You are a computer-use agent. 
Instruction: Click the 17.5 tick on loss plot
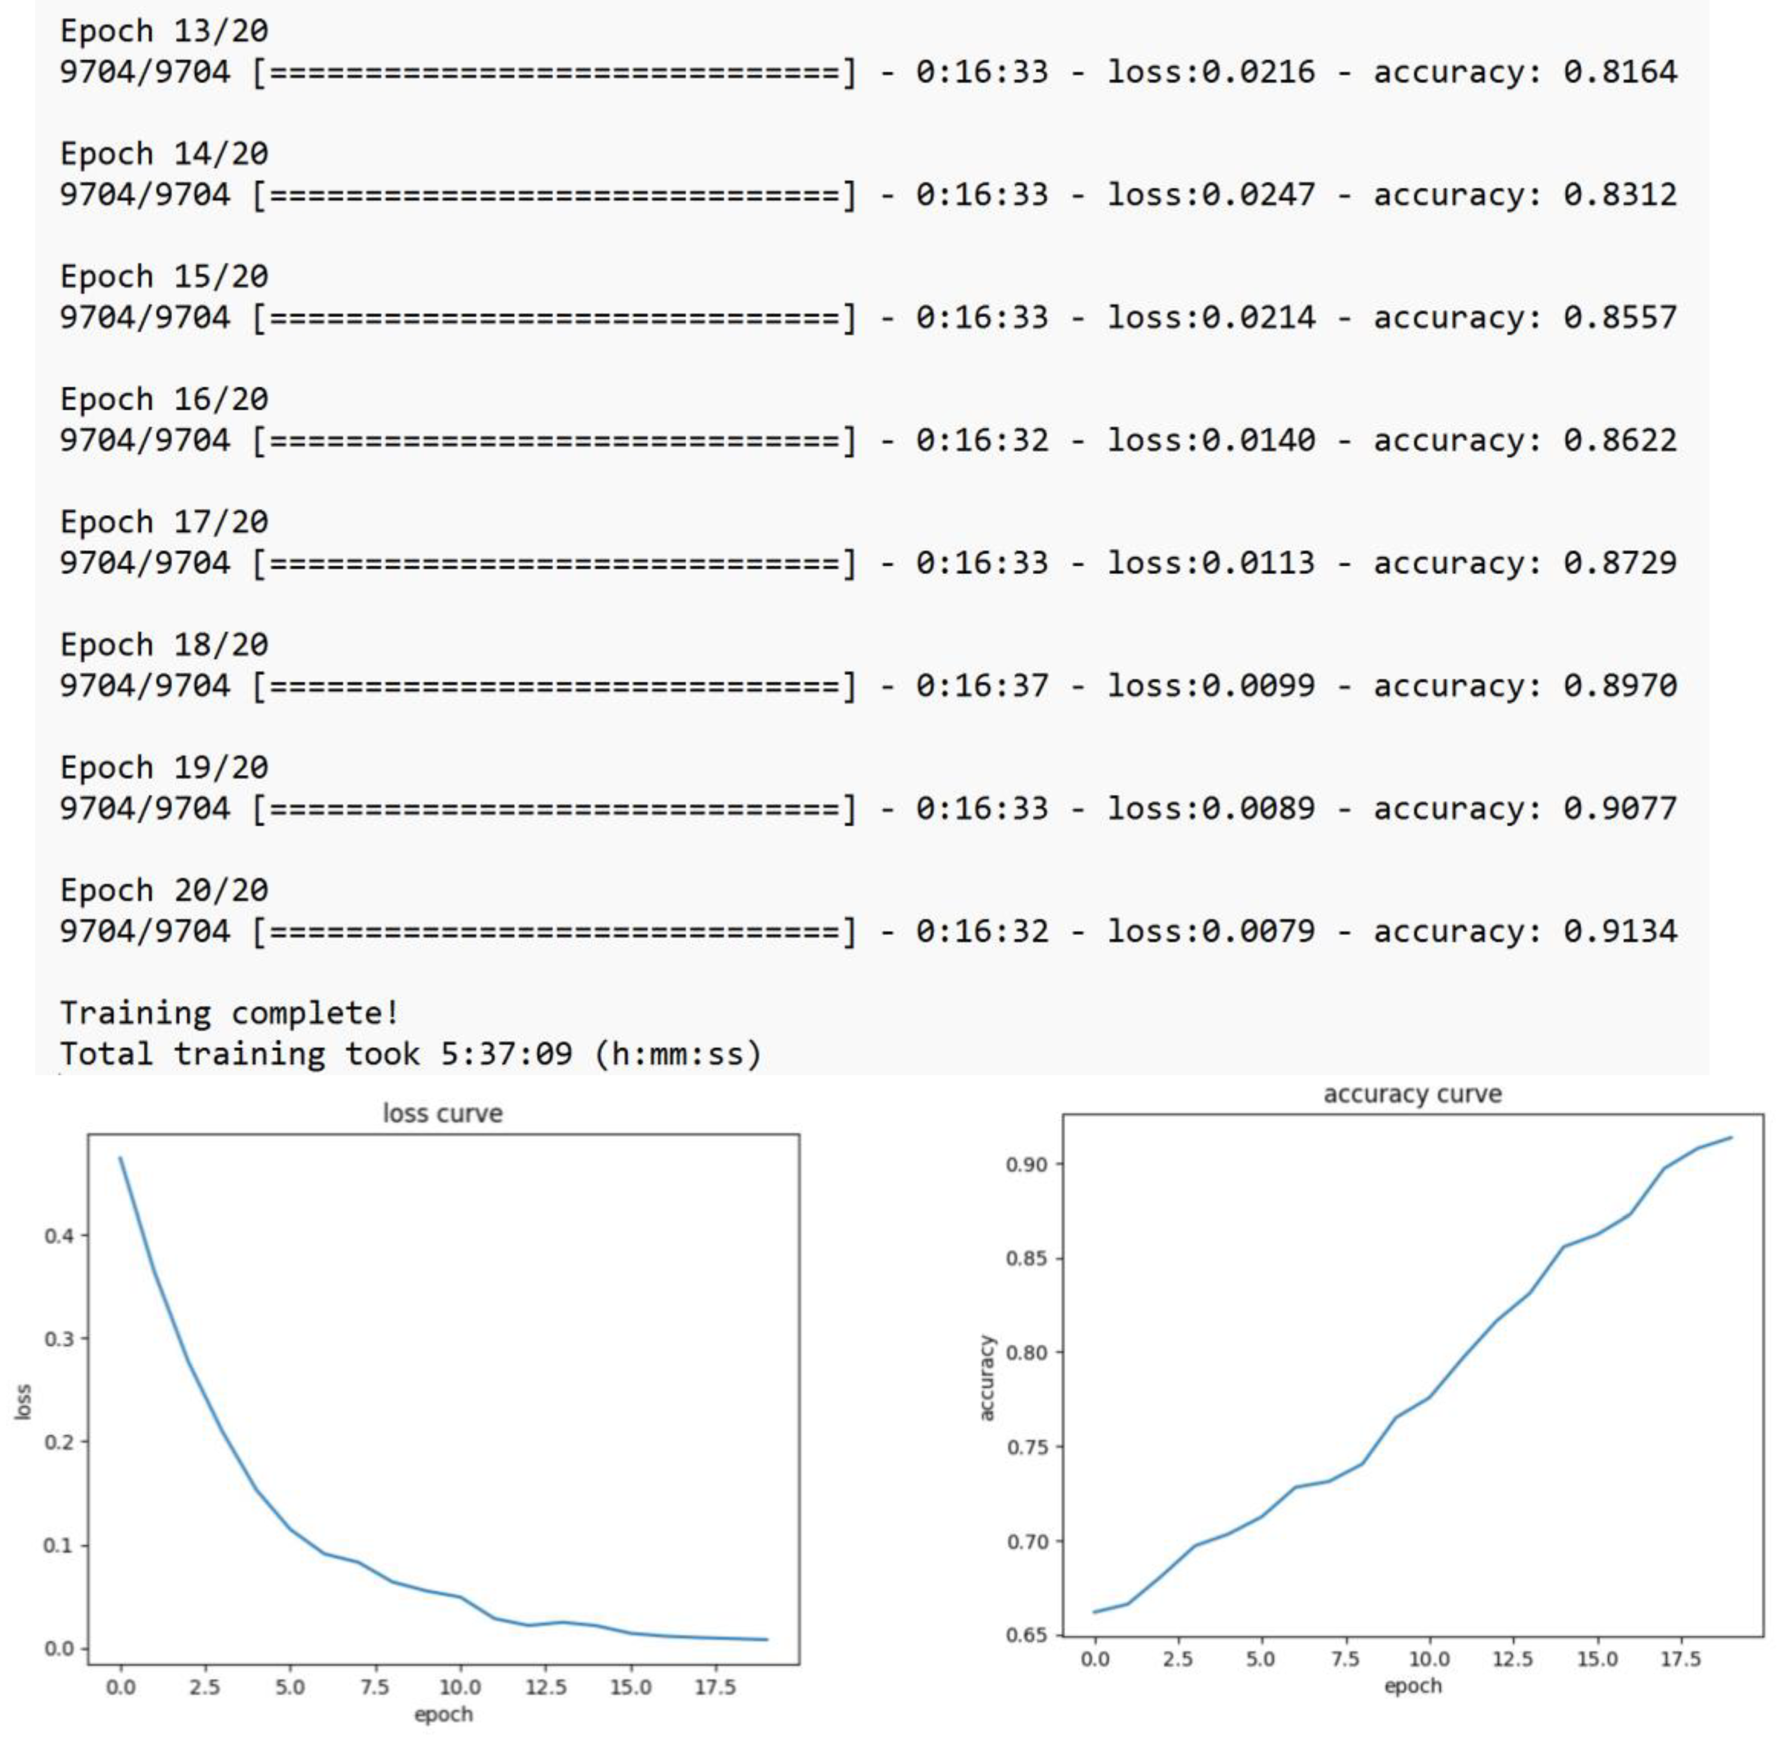click(x=715, y=1686)
